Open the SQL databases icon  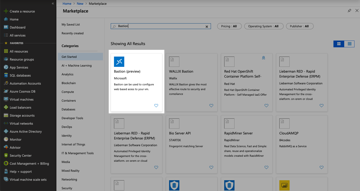coord(6,75)
